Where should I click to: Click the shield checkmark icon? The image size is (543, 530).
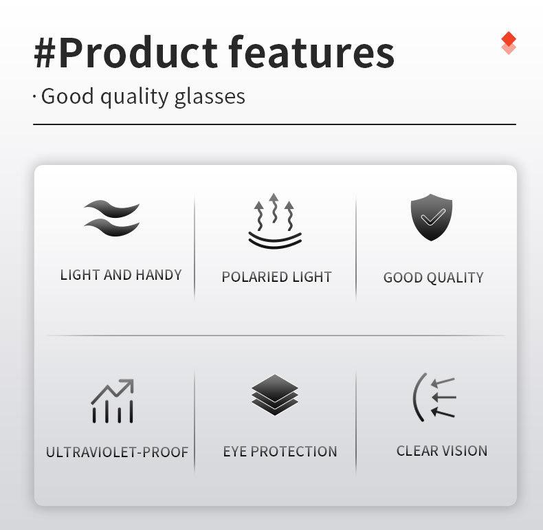432,218
